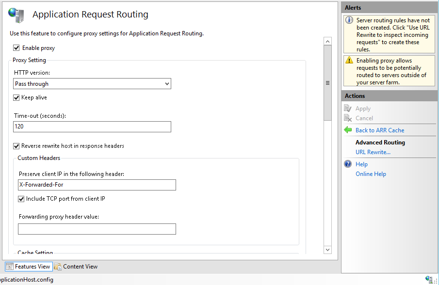Go Back to ARR Cache
The image size is (439, 285).
(380, 130)
